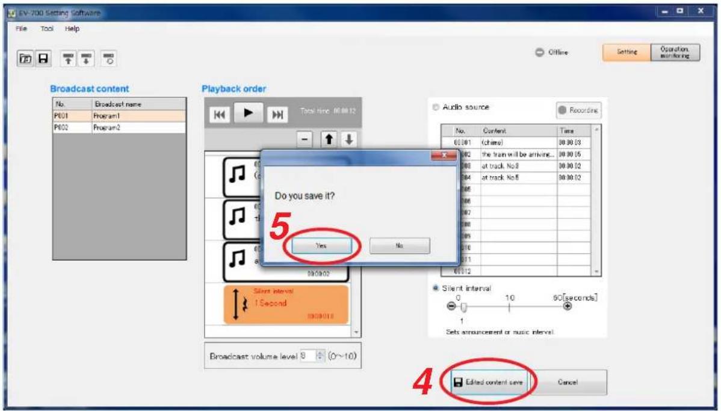Click the Recording button
721x411 pixels.
point(578,110)
